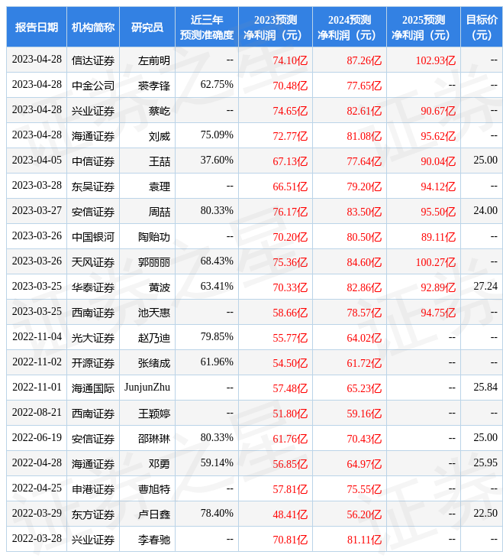
Task: Click accuracy value 37.60%
Action: click(217, 161)
